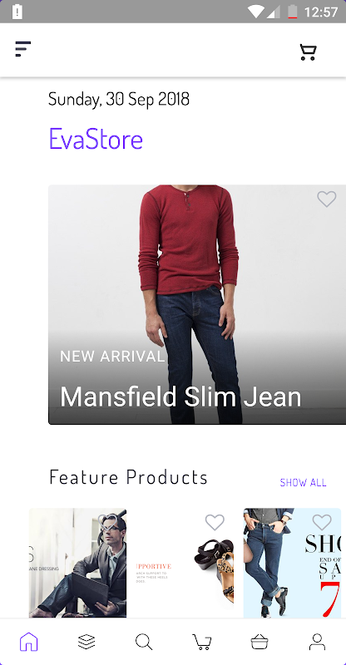The height and width of the screenshot is (665, 346).
Task: Open the user profile icon
Action: point(317,642)
